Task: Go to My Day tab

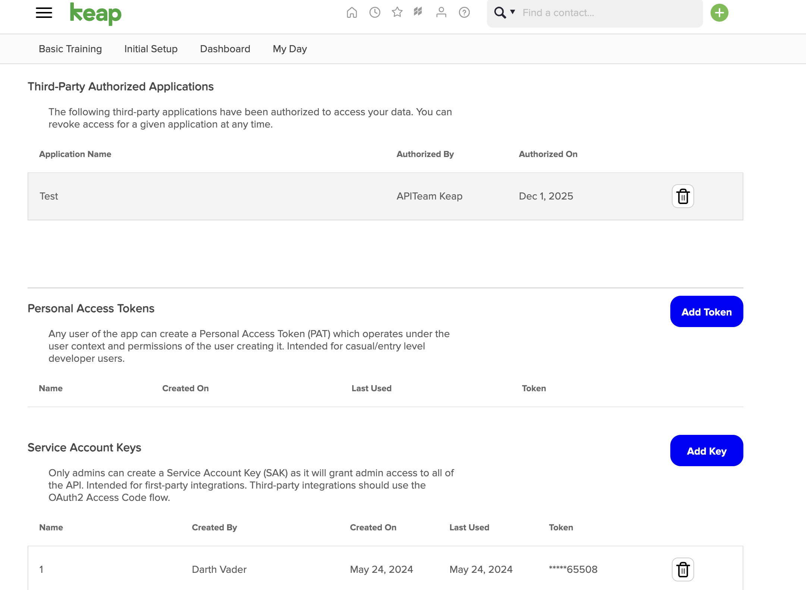Action: (290, 49)
